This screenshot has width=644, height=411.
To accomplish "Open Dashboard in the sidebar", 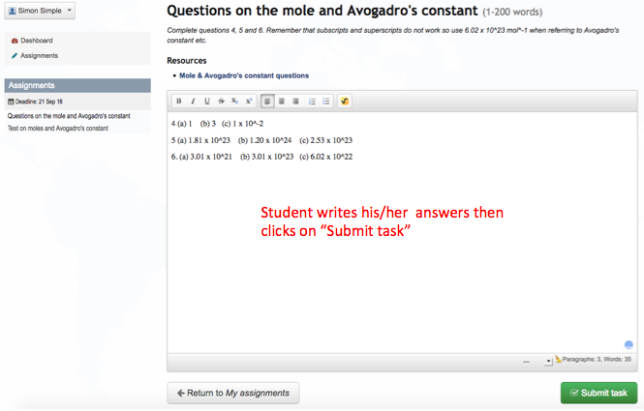I will click(36, 41).
